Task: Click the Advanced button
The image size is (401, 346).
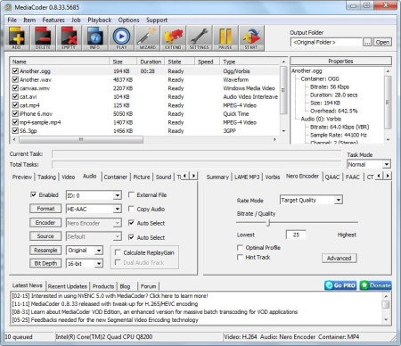Action: pos(339,258)
